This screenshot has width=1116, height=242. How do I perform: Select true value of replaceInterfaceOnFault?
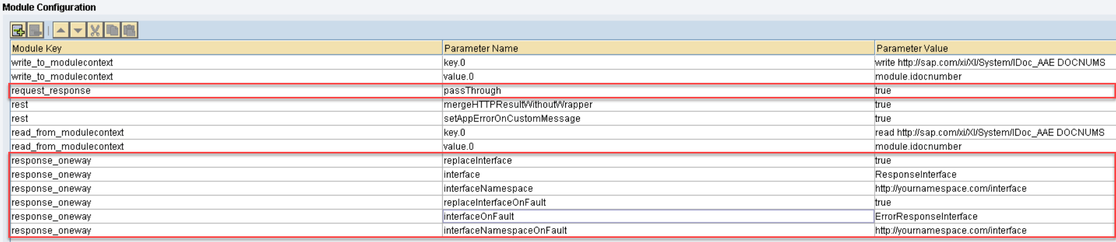(995, 203)
